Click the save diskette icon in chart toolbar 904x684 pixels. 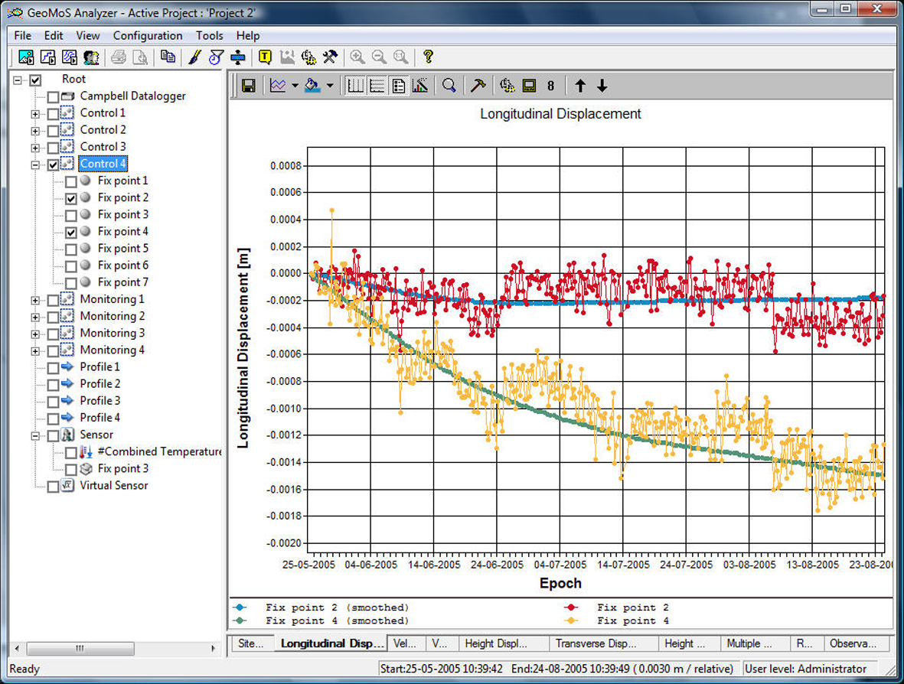(249, 86)
